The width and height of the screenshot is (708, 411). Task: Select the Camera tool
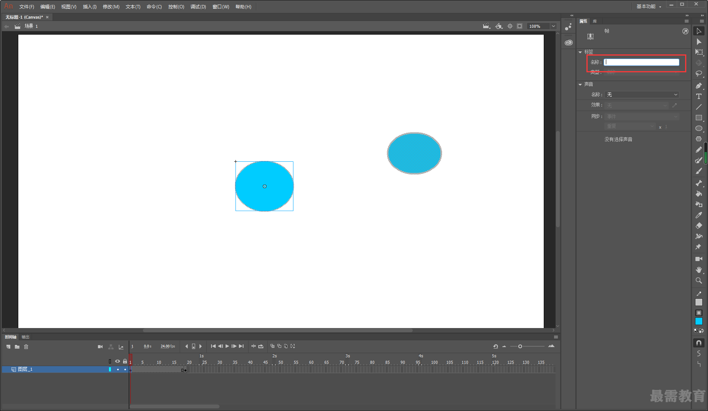[x=698, y=259]
